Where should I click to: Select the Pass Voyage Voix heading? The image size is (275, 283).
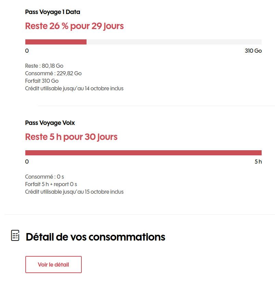pyautogui.click(x=50, y=123)
